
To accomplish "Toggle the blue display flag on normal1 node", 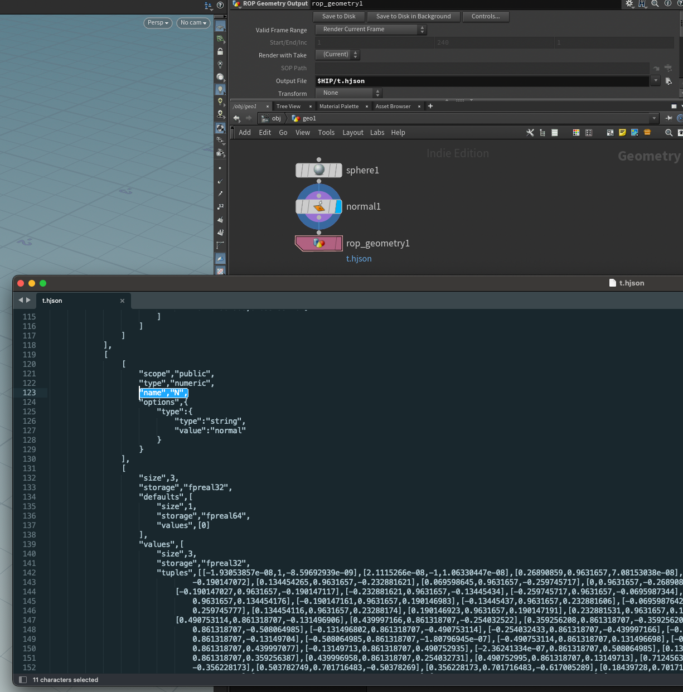I will [338, 207].
